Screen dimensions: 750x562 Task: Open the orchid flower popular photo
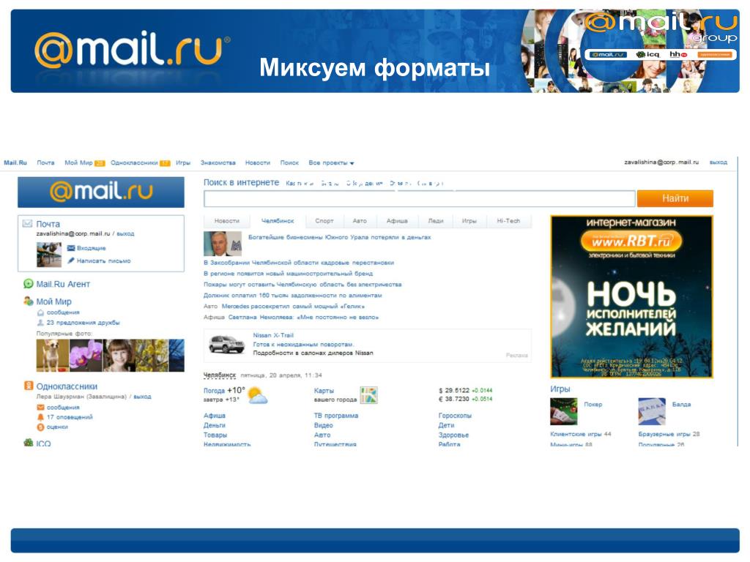coord(86,356)
